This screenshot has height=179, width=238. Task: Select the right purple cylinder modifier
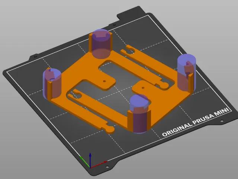pos(187,73)
